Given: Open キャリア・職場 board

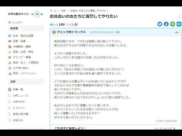Looking at the screenshot, I should click(x=22, y=57).
